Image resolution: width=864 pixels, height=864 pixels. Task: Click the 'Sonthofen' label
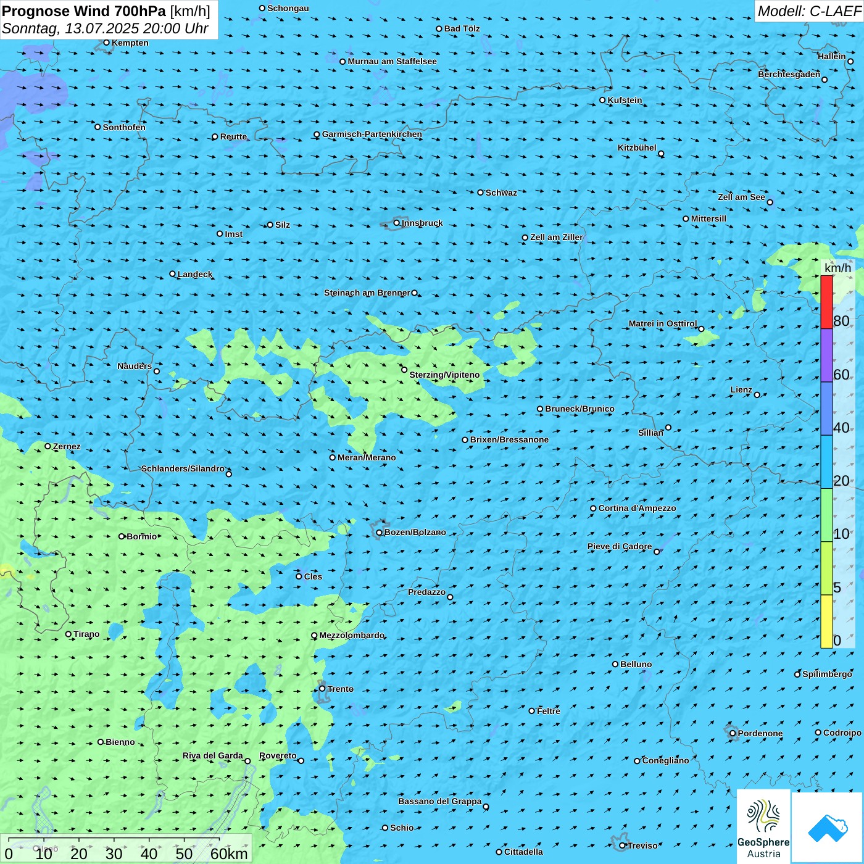point(124,127)
